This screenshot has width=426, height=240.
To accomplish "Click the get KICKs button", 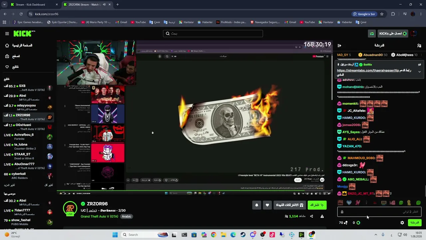I will click(x=393, y=34).
